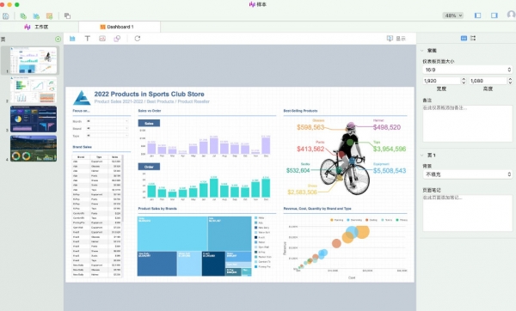Collapse the 常规 section

click(422, 51)
